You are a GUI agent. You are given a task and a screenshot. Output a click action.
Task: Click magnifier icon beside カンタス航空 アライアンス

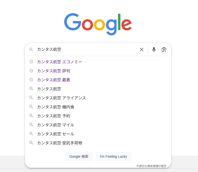pyautogui.click(x=31, y=98)
